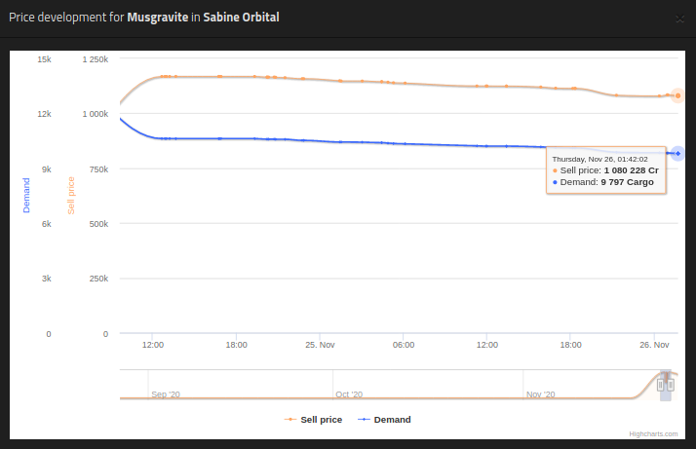696x449 pixels.
Task: Click the 1 250k y-axis label
Action: click(x=95, y=59)
